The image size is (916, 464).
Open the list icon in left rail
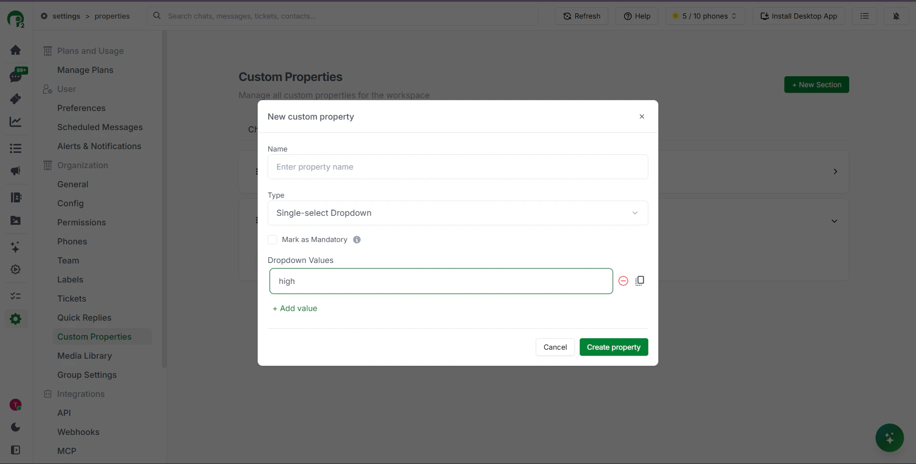pyautogui.click(x=16, y=149)
